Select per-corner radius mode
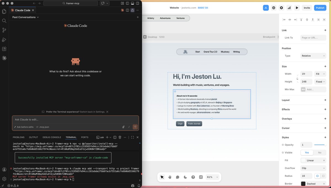Viewport: 331px width, 188px height. pos(323,176)
